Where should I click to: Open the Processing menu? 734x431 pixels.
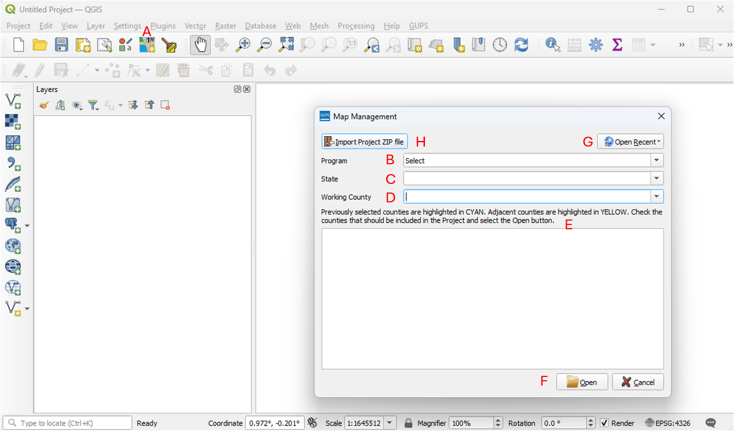point(356,26)
